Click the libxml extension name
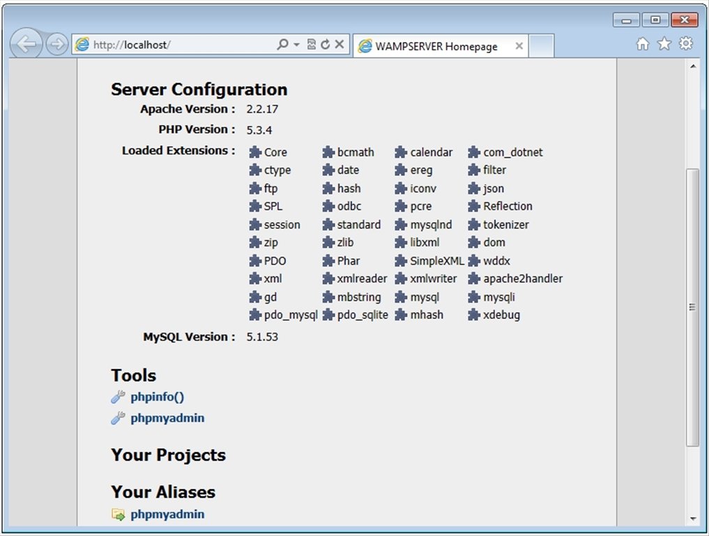709x536 pixels. coord(425,242)
